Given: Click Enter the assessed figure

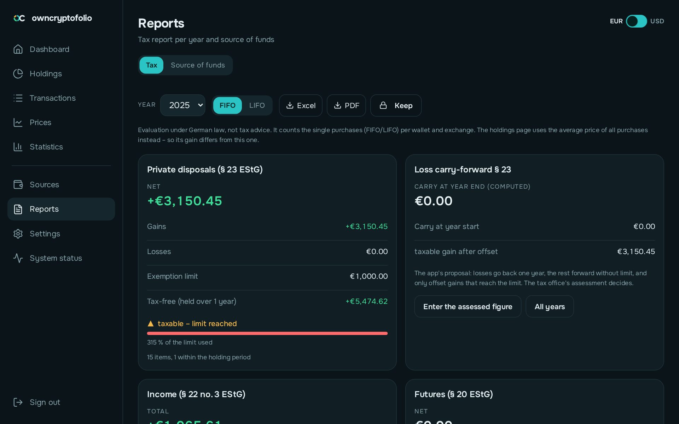Looking at the screenshot, I should pos(468,306).
